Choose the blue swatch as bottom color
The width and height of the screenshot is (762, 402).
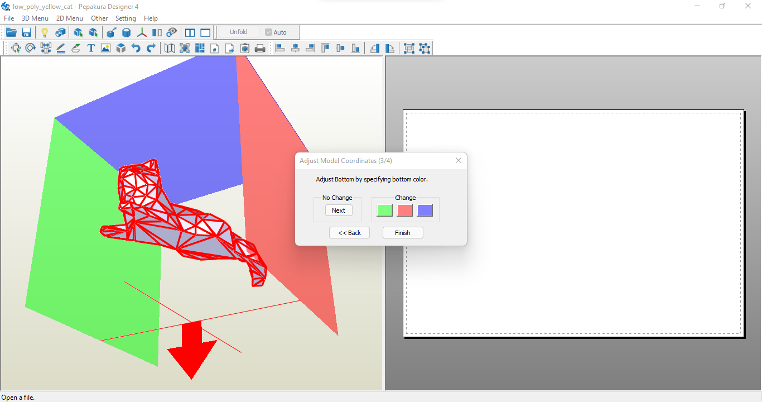click(425, 210)
